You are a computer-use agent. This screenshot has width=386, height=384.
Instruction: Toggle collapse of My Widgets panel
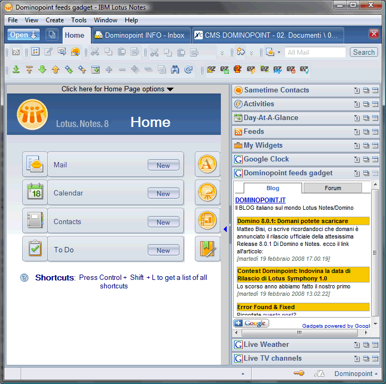375,146
